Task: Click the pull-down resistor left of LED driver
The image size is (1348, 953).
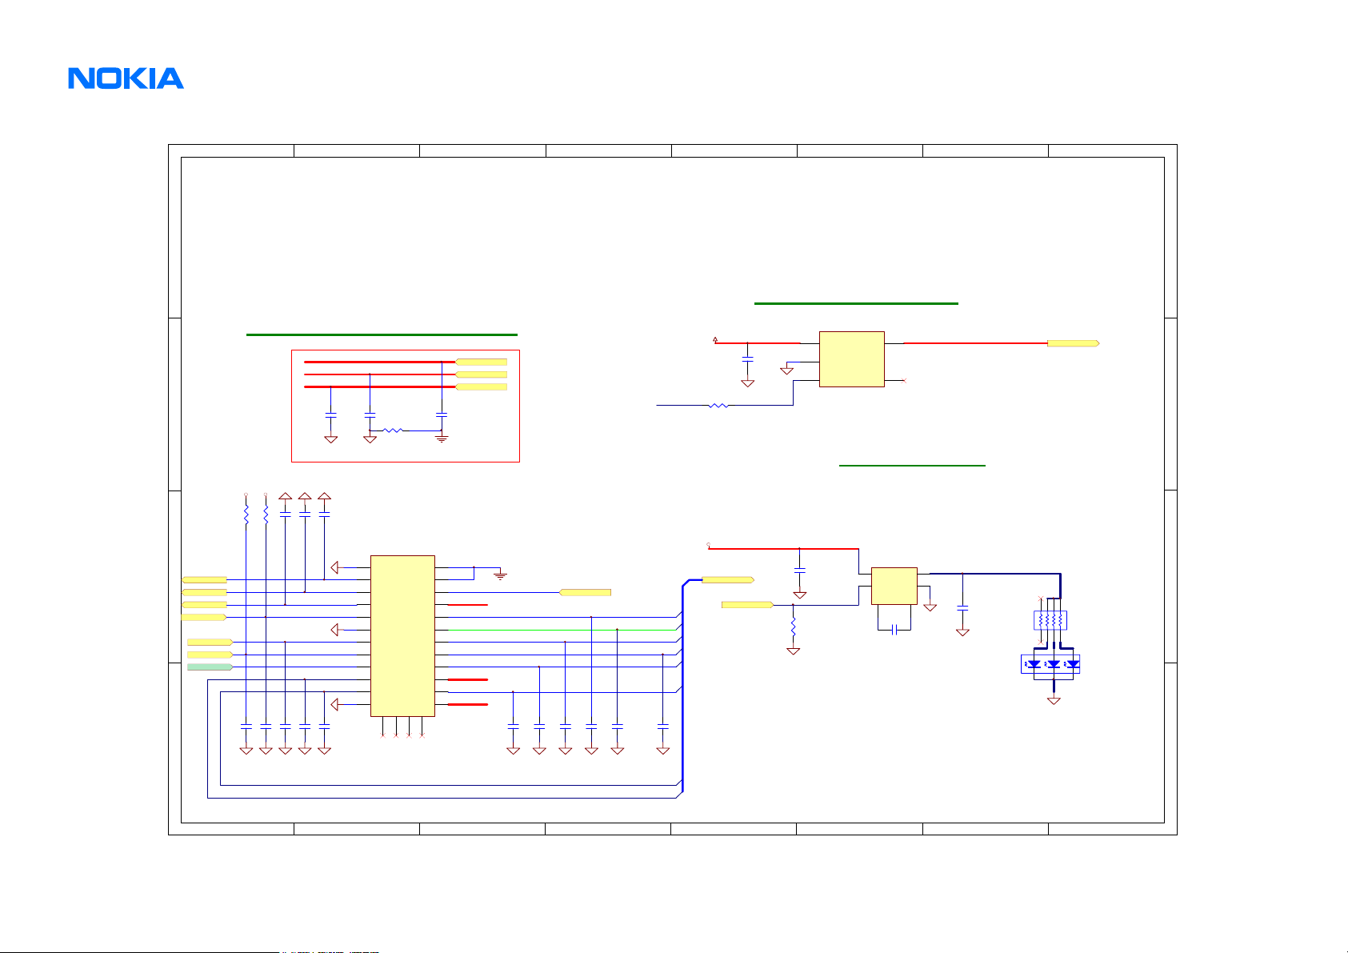Action: coord(793,627)
